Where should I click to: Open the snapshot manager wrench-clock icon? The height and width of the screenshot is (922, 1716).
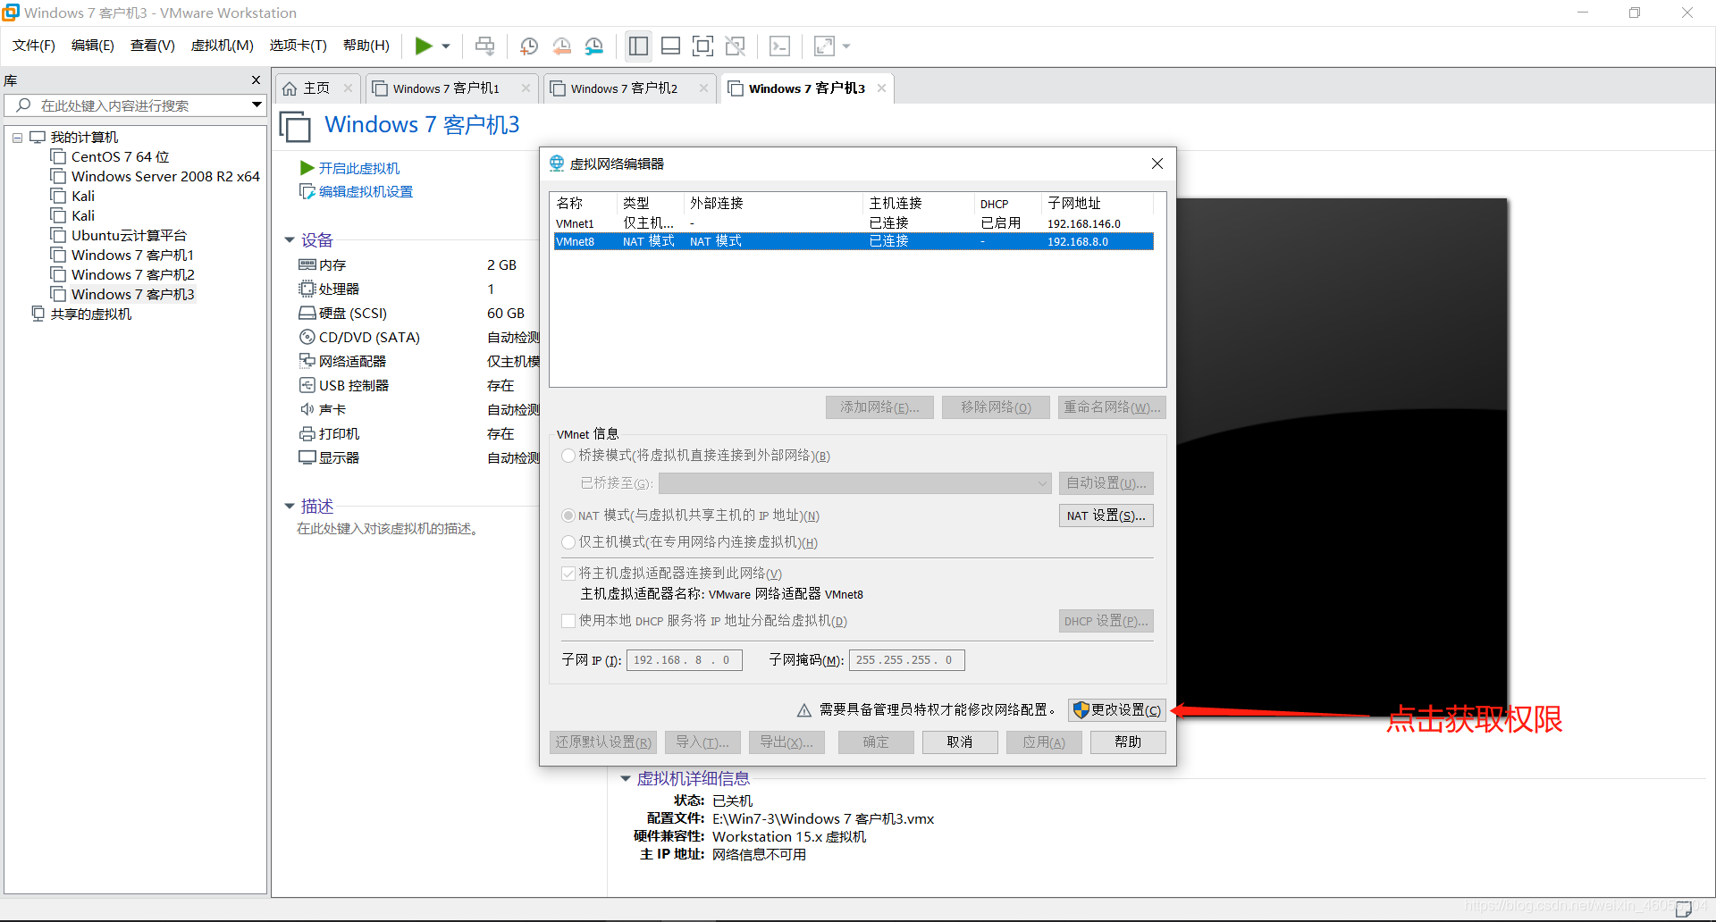[x=594, y=46]
